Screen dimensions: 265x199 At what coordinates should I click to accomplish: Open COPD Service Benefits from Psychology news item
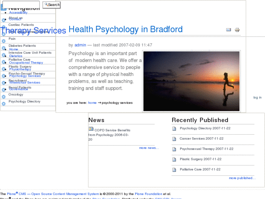[x=109, y=135]
